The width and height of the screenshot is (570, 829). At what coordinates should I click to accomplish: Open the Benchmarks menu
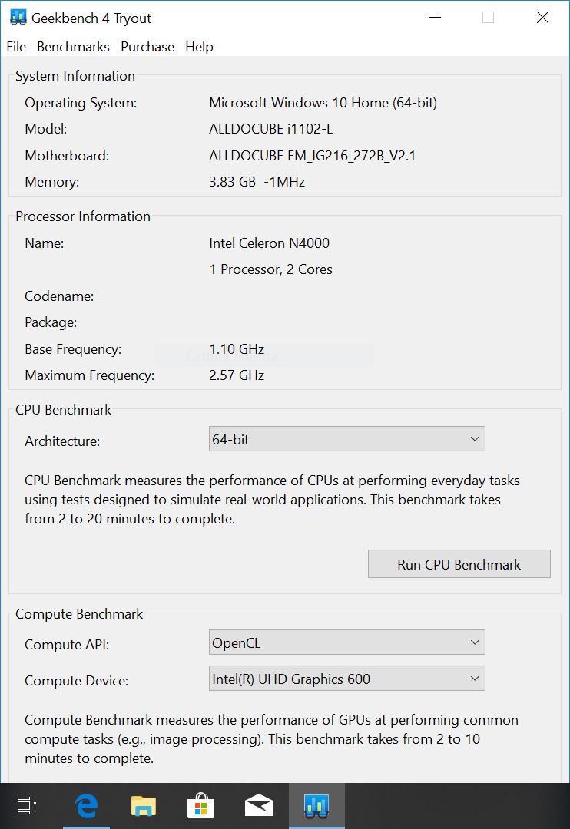[x=73, y=47]
